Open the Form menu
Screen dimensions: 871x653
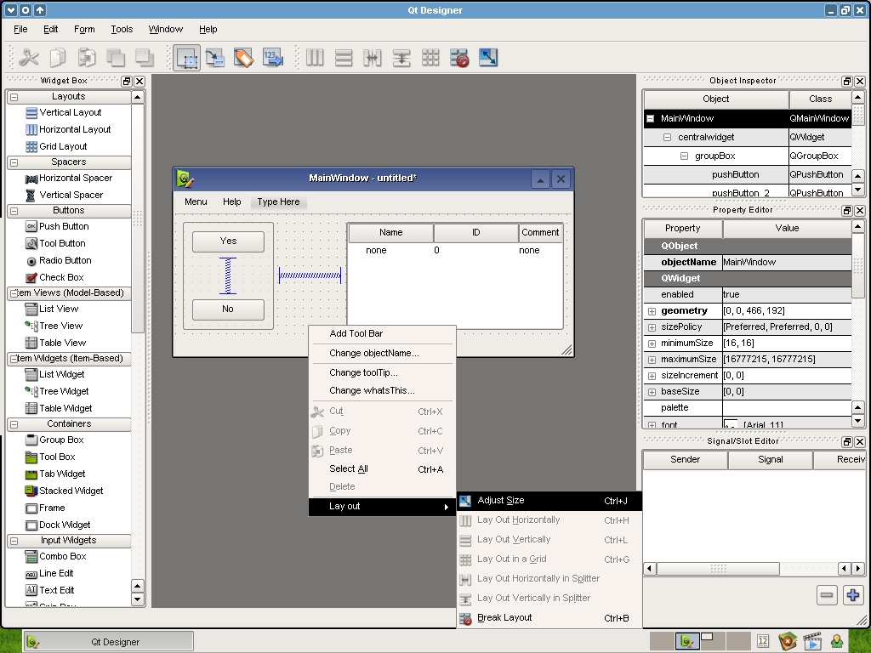[84, 30]
